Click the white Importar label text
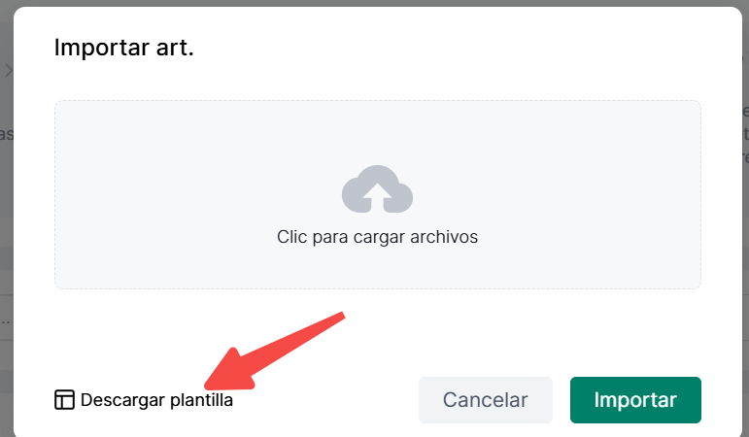 click(635, 400)
